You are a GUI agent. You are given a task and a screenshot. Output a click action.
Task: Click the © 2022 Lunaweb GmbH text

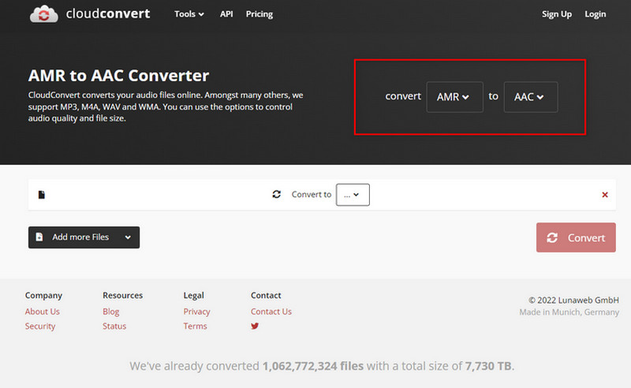573,300
